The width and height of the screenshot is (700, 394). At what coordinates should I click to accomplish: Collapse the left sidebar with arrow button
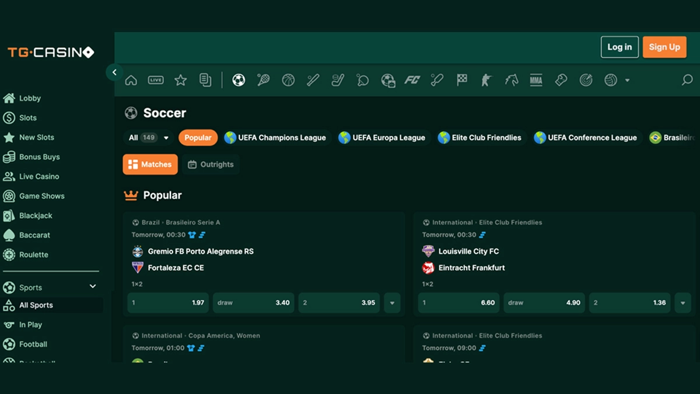[x=114, y=72]
